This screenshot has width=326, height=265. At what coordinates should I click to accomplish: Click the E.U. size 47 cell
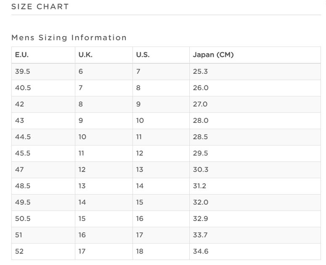pos(20,169)
